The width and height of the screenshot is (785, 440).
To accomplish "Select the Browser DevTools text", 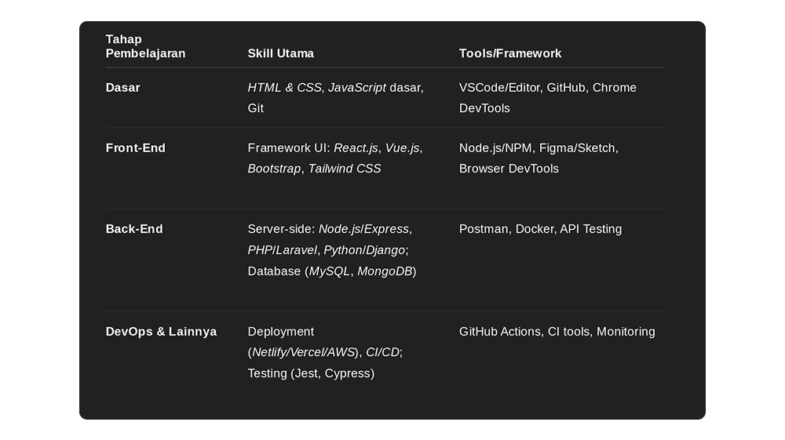I will [x=509, y=169].
